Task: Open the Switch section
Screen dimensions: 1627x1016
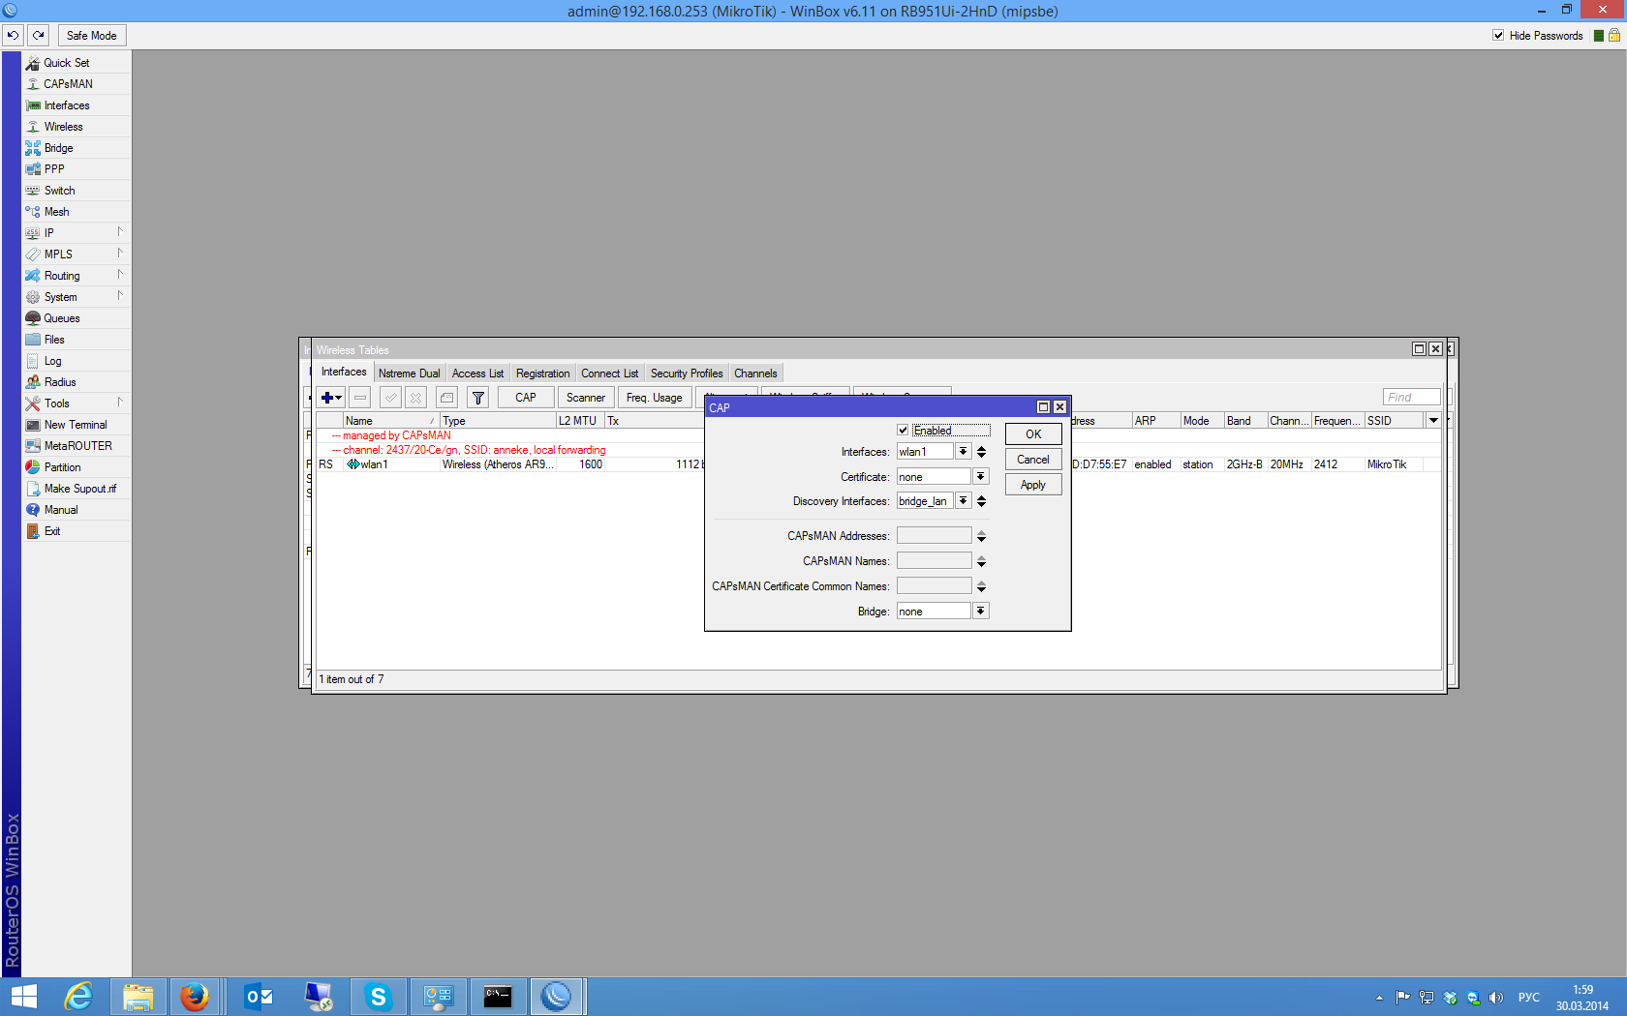Action: click(60, 191)
